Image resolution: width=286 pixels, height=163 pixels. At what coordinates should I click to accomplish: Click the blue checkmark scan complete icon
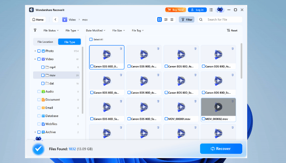point(38,149)
